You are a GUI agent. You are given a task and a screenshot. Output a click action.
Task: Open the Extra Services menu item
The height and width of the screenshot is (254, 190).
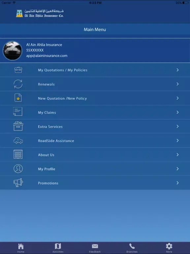[95, 126]
